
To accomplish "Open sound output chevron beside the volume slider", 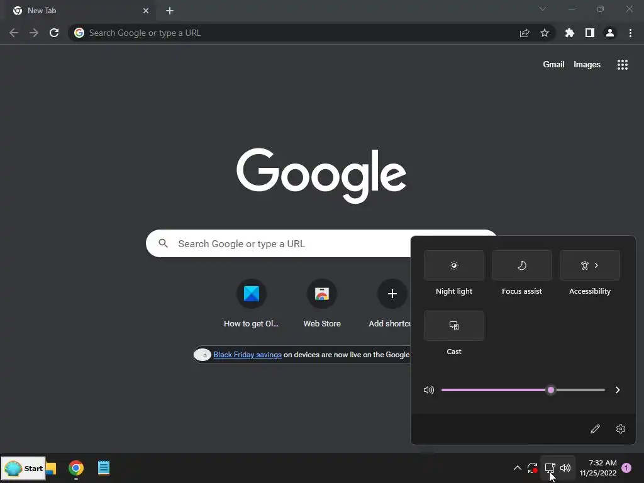I will click(618, 390).
